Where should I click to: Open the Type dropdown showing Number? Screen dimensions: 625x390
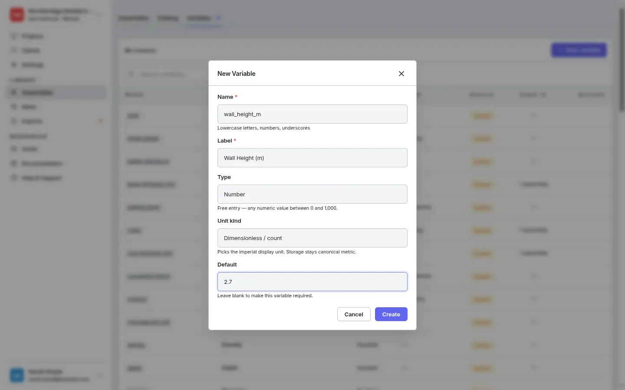(x=312, y=194)
